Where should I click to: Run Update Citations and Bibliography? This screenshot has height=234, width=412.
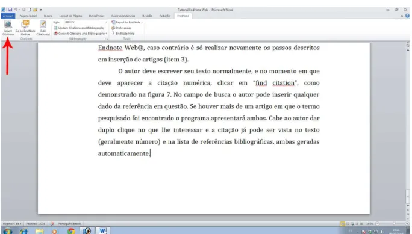(79, 28)
